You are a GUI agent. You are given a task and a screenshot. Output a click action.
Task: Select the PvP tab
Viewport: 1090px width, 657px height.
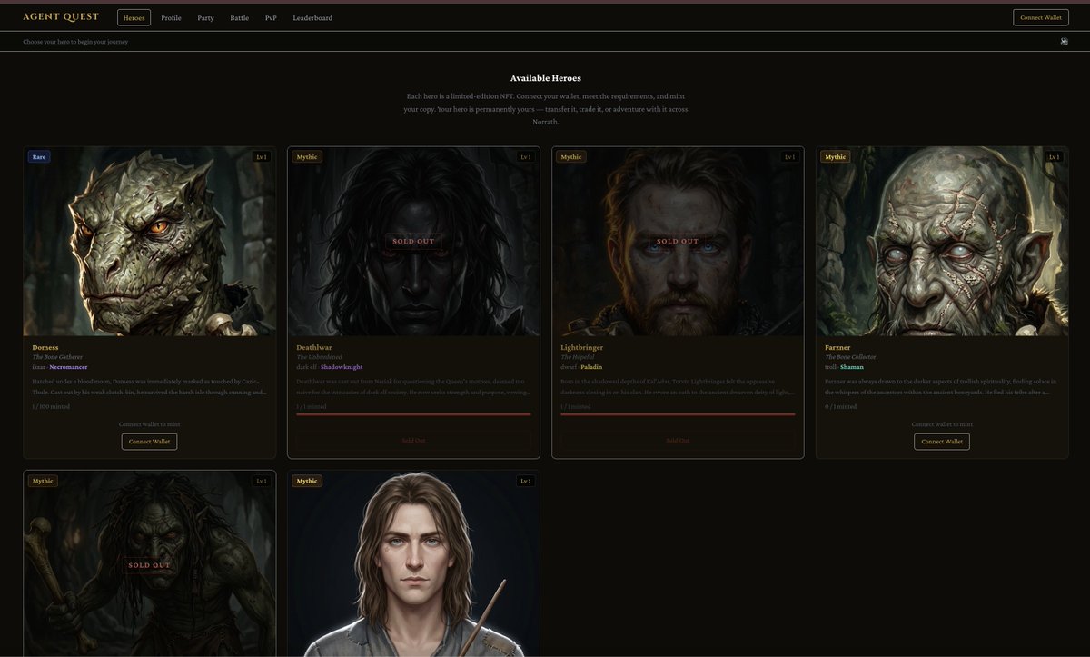pos(271,17)
